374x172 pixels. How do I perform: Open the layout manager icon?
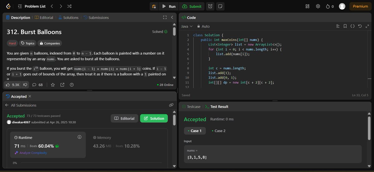coord(307,6)
